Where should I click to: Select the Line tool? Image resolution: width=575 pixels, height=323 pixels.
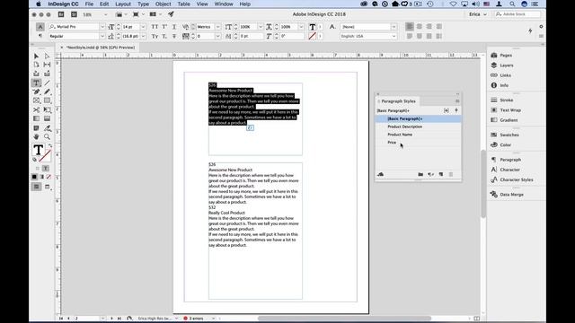pyautogui.click(x=47, y=83)
